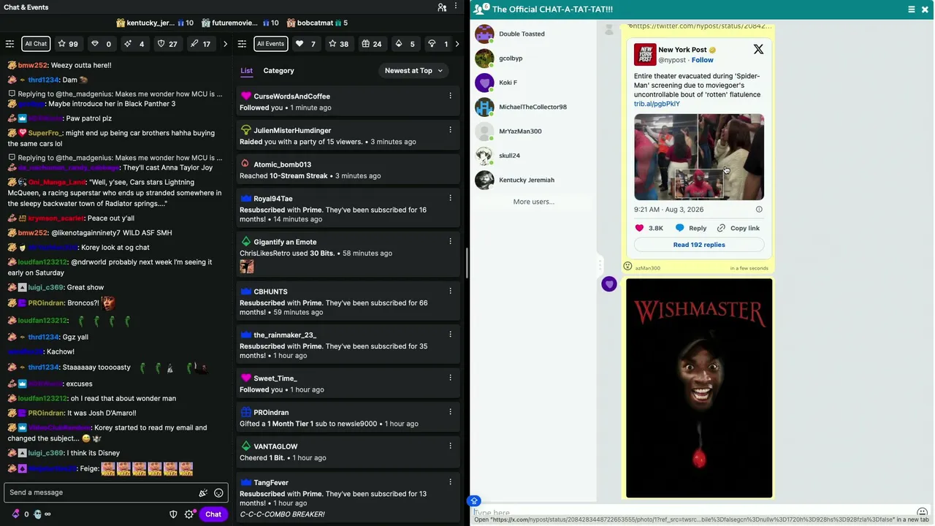The height and width of the screenshot is (526, 935).
Task: Open the emote picker smiley icon
Action: [x=218, y=492]
